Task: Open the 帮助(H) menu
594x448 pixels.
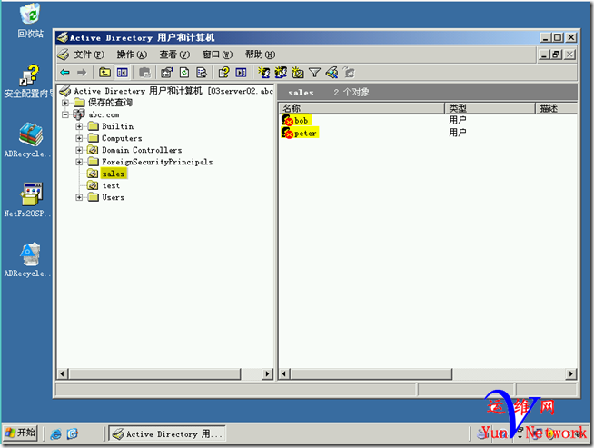Action: 261,55
